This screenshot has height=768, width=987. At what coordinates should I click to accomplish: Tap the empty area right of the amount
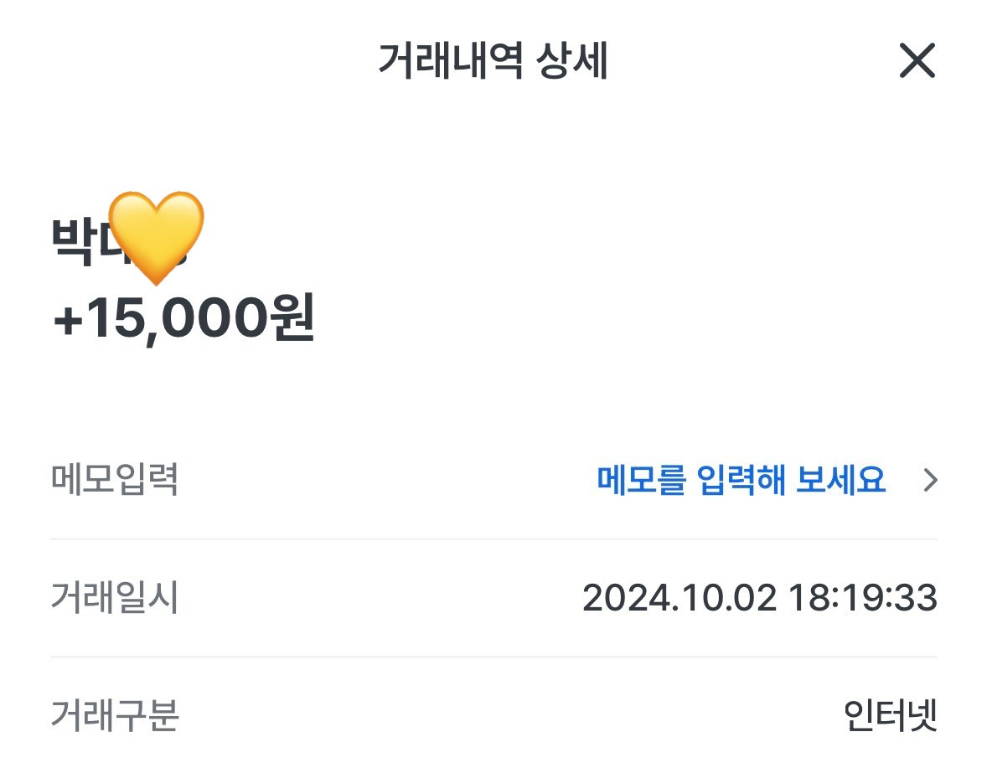pos(629,318)
